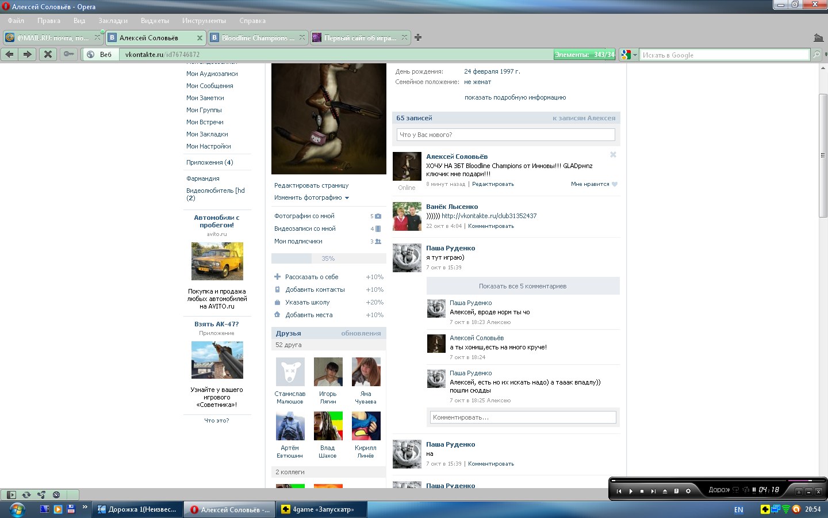Open the password wand key icon
This screenshot has height=518, width=828.
click(x=68, y=54)
